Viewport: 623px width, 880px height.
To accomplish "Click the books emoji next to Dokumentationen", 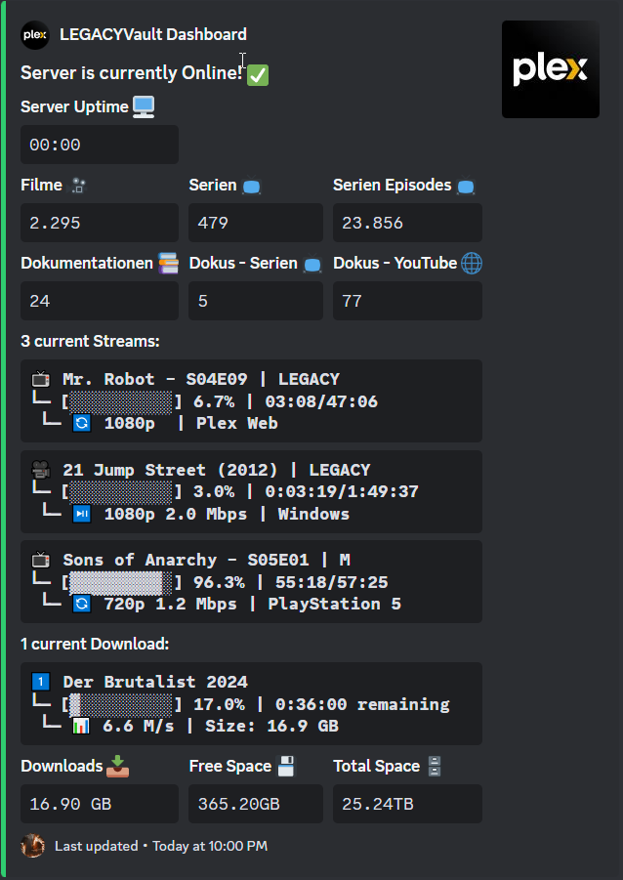I will pos(168,263).
